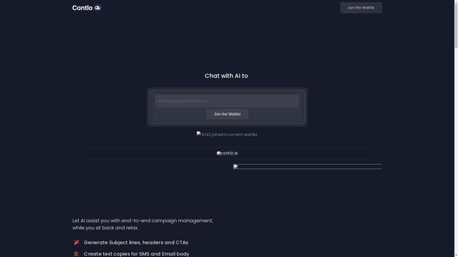Click 'Create text copies for SMS and Email body' text
Image resolution: width=458 pixels, height=257 pixels.
137,254
